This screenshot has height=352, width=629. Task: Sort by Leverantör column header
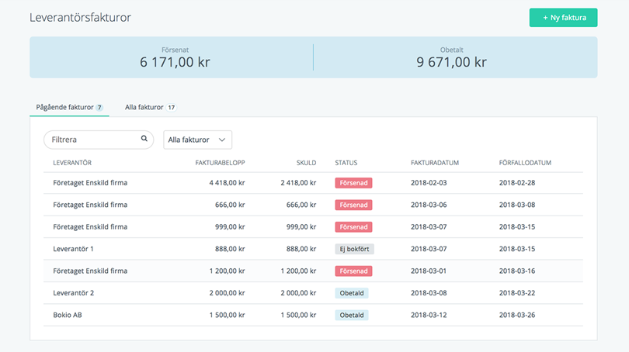tap(72, 163)
